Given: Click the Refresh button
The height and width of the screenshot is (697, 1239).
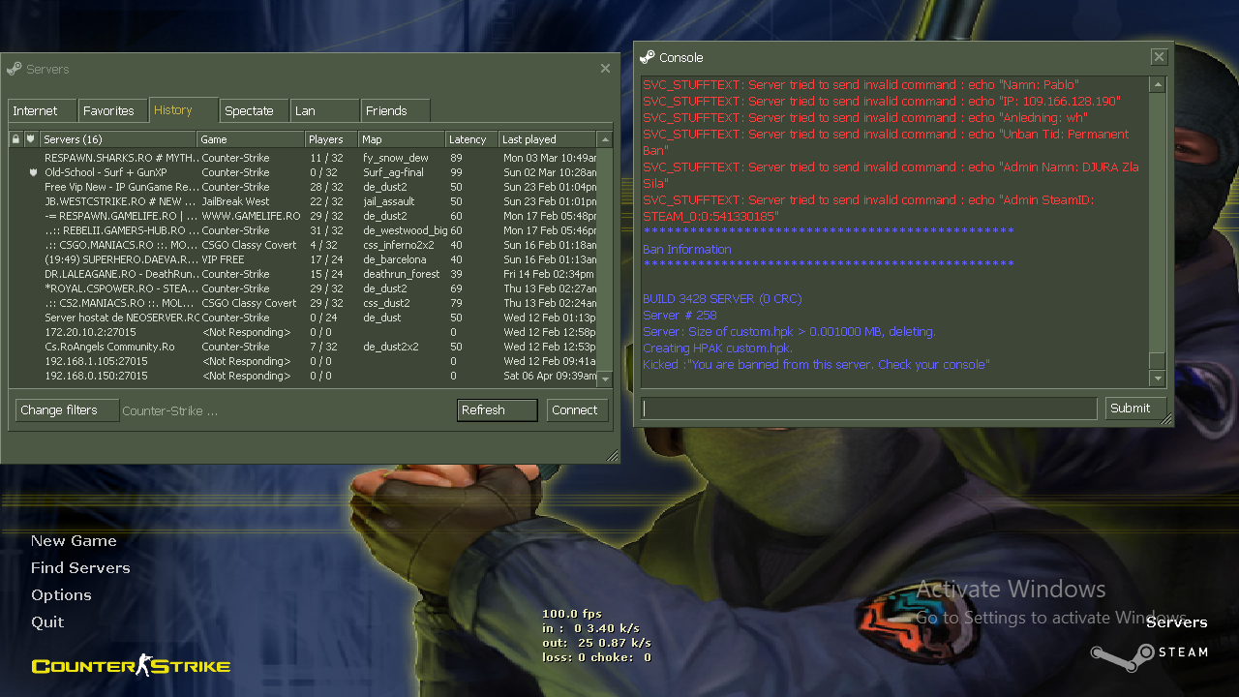Looking at the screenshot, I should point(498,410).
